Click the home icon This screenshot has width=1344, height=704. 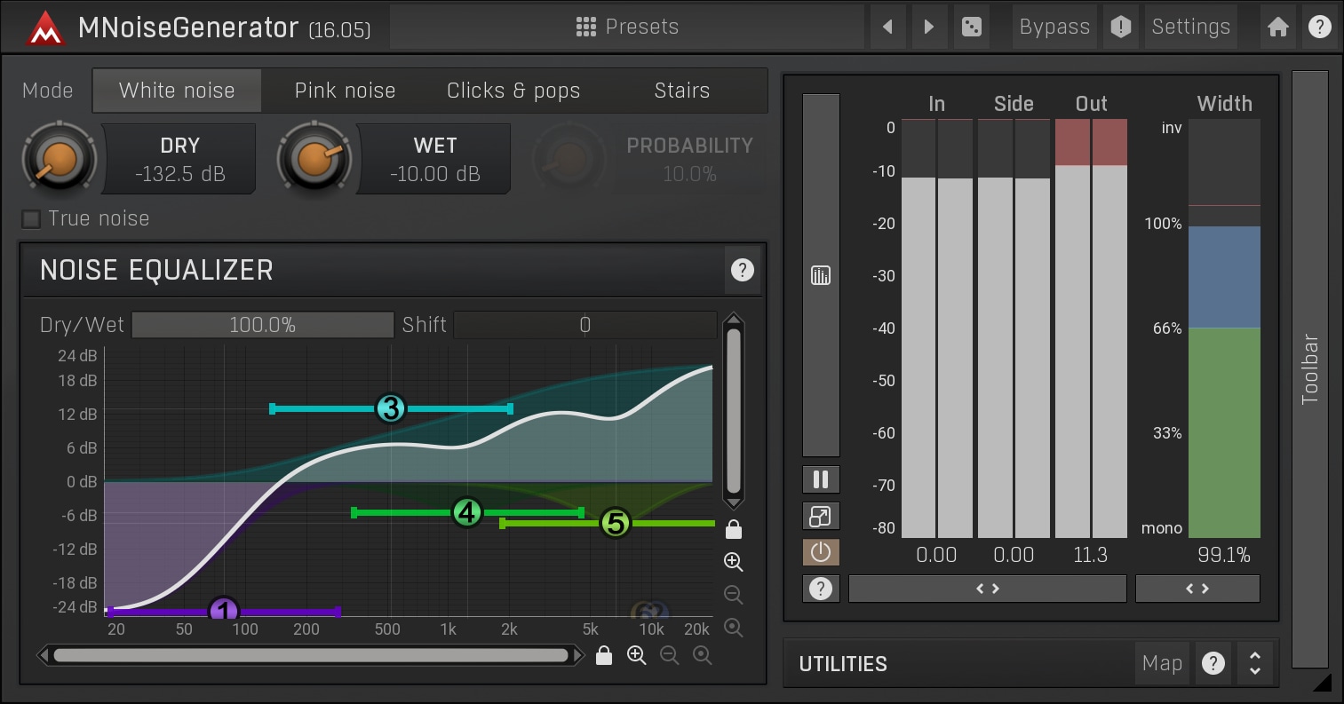click(x=1278, y=27)
